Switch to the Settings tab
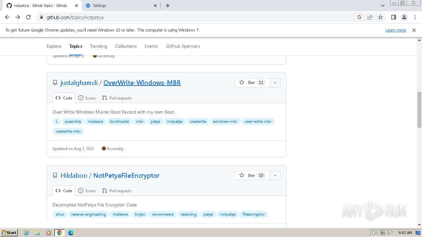422x237 pixels. (x=121, y=6)
